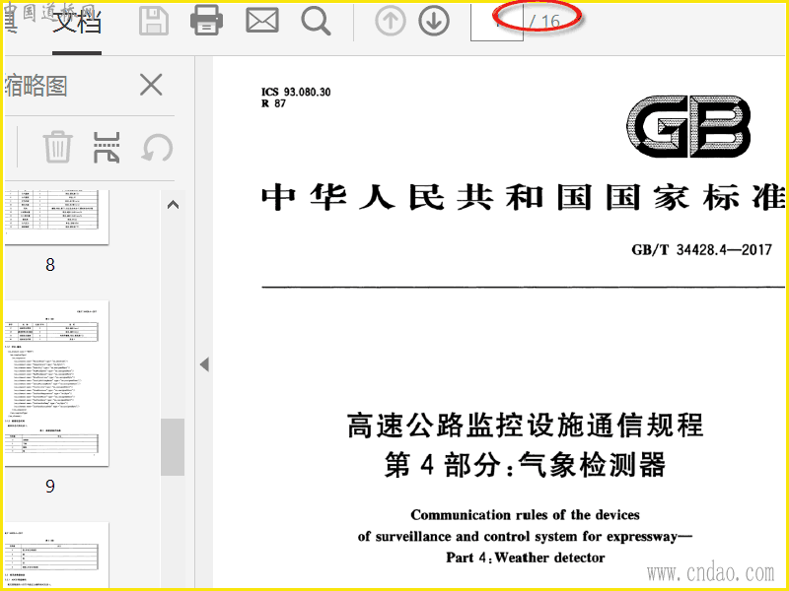Click the text Part 4: Weather detector
The height and width of the screenshot is (591, 789).
click(526, 558)
